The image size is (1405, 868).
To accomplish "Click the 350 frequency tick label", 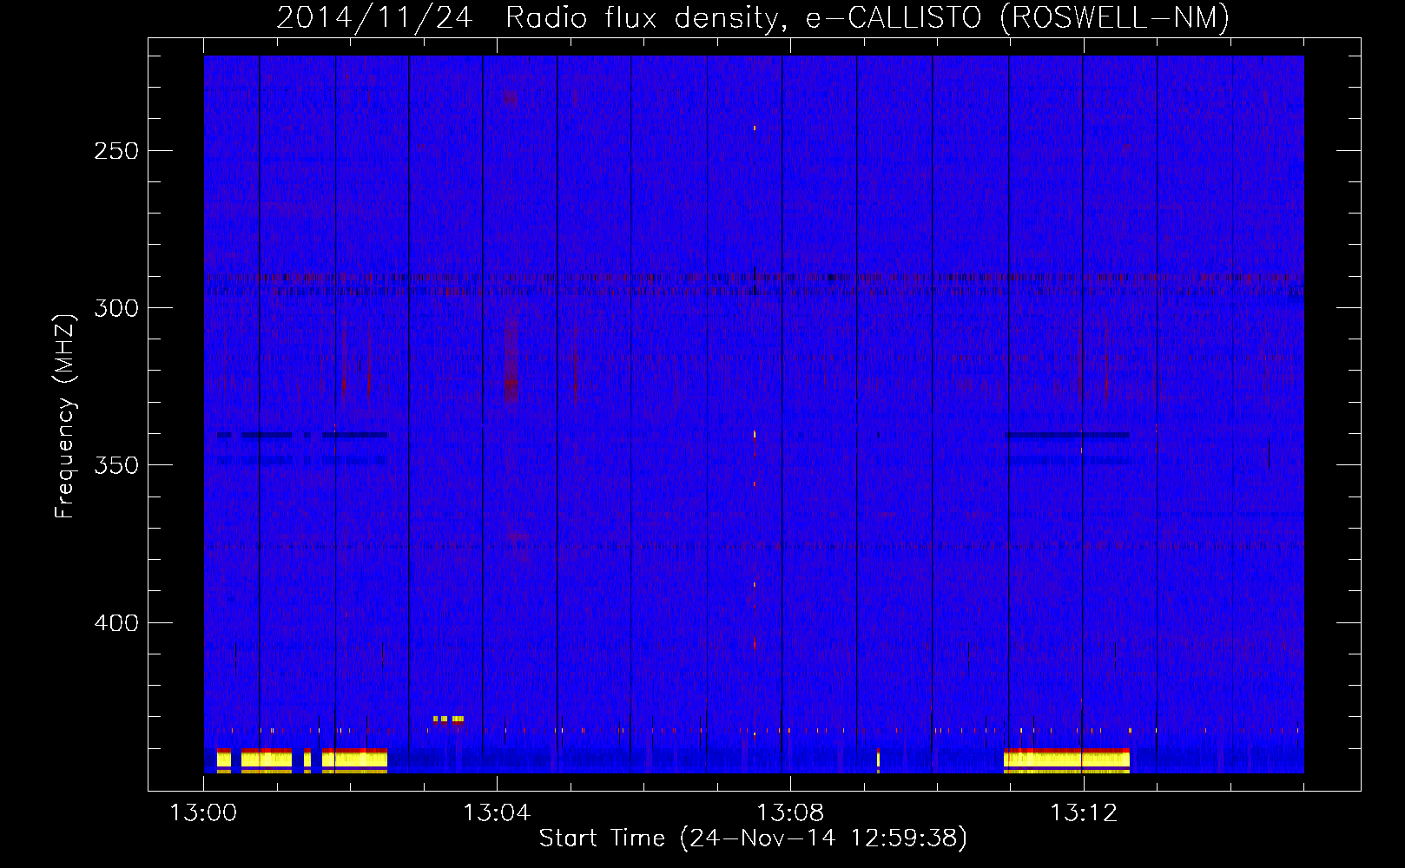I will point(116,465).
